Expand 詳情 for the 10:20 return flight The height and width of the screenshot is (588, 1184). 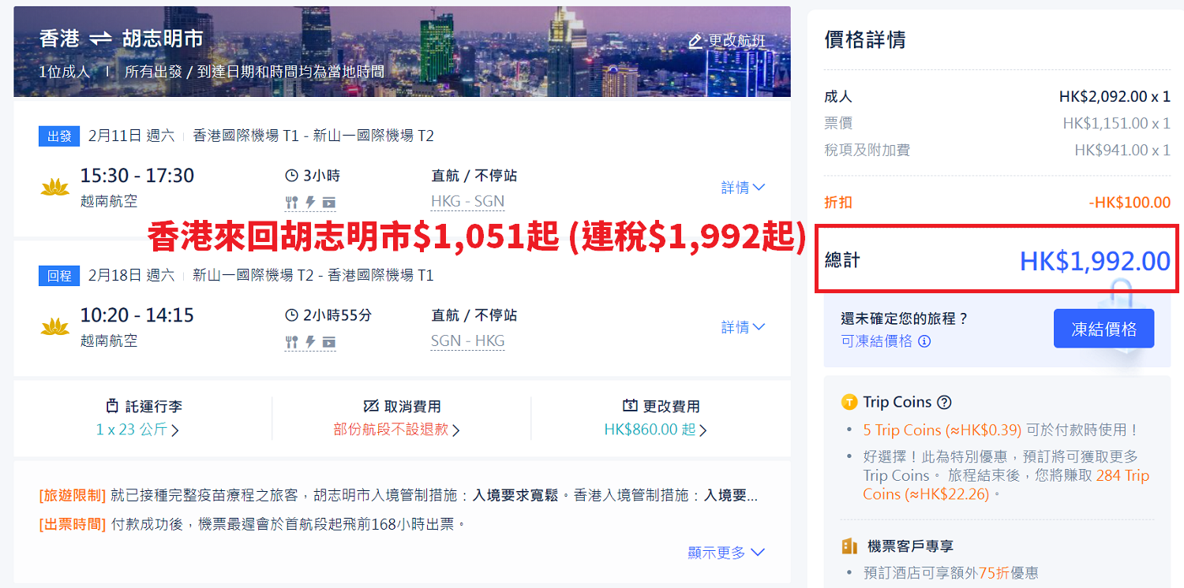pos(743,327)
